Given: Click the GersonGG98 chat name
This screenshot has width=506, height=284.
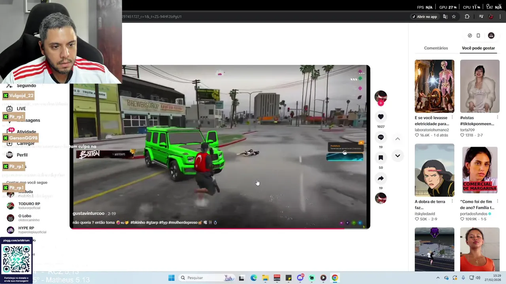Looking at the screenshot, I should pos(23,138).
